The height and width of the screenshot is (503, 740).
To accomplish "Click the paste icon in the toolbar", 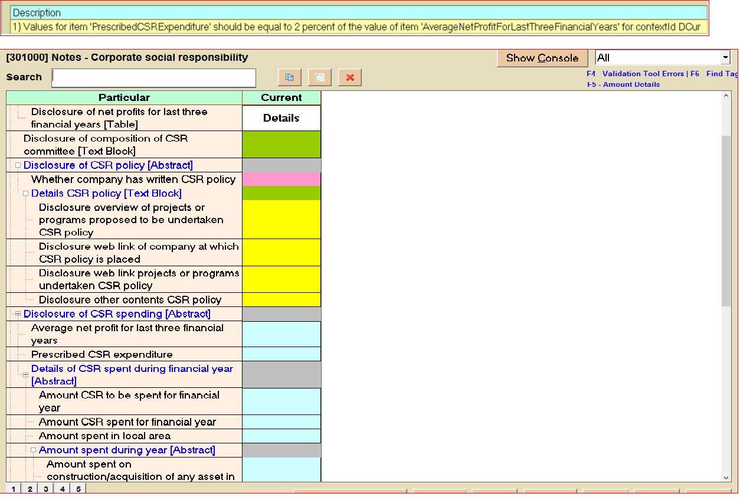I will tap(319, 77).
